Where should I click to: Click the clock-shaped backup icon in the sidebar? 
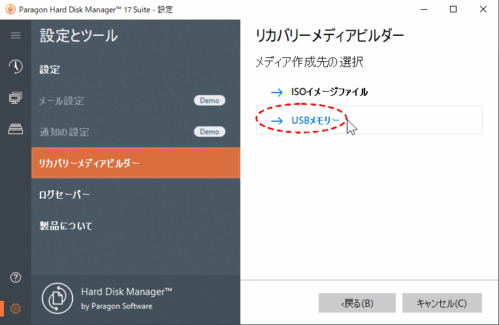tap(16, 66)
